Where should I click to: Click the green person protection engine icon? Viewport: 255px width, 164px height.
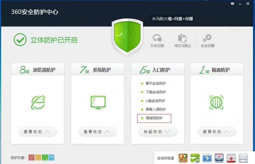[x=45, y=158]
